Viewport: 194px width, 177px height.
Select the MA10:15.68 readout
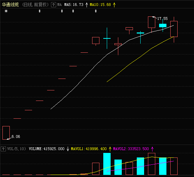(x=100, y=5)
